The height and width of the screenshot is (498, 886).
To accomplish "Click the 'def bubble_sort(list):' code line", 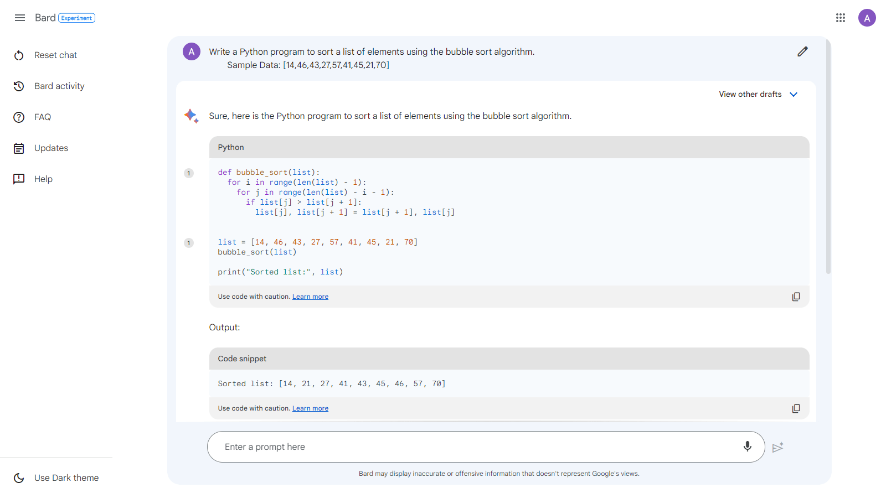I will 269,173.
